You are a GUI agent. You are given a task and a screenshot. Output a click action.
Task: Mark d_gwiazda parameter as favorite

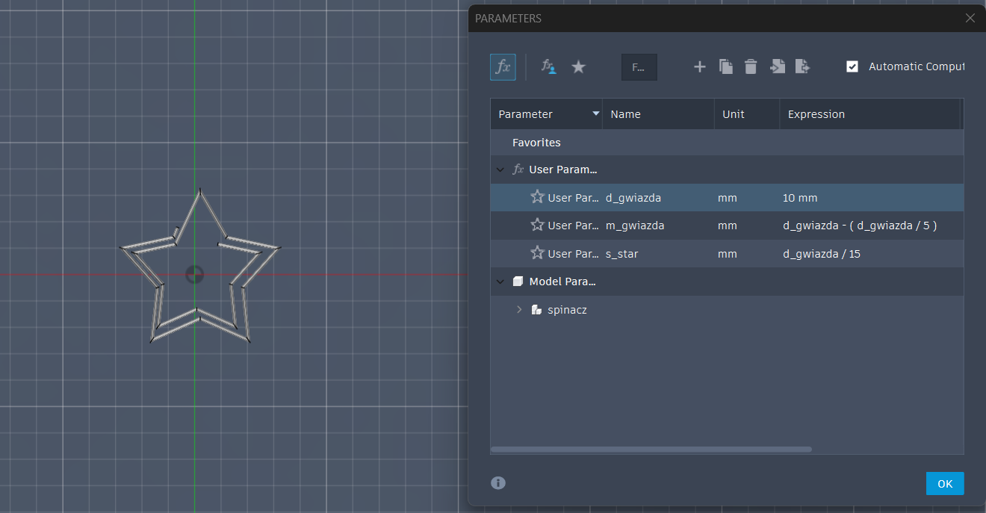click(537, 197)
